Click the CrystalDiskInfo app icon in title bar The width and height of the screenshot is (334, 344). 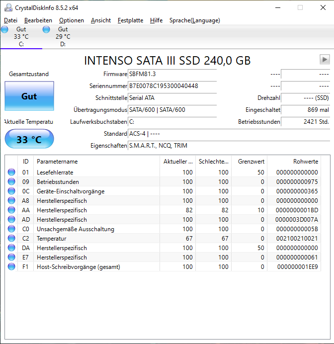tap(8, 7)
